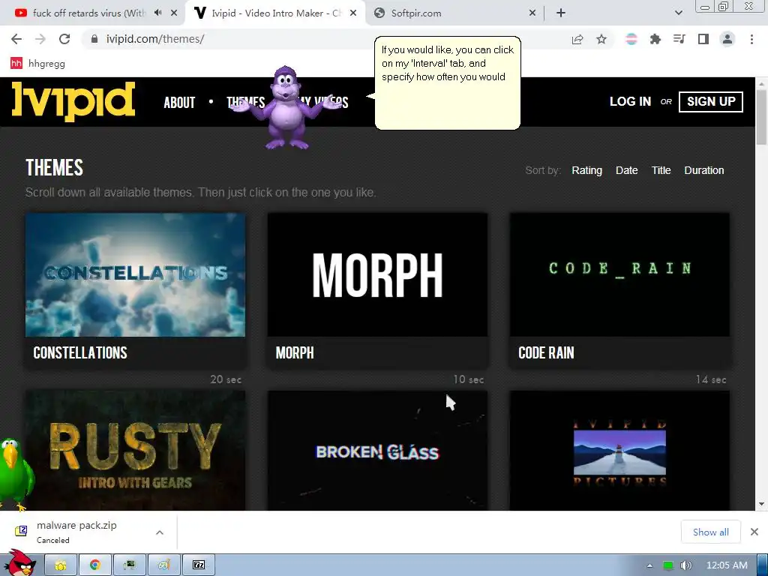The height and width of the screenshot is (576, 768).
Task: Open the Ivipid Pictures theme thumbnail
Action: (619, 451)
